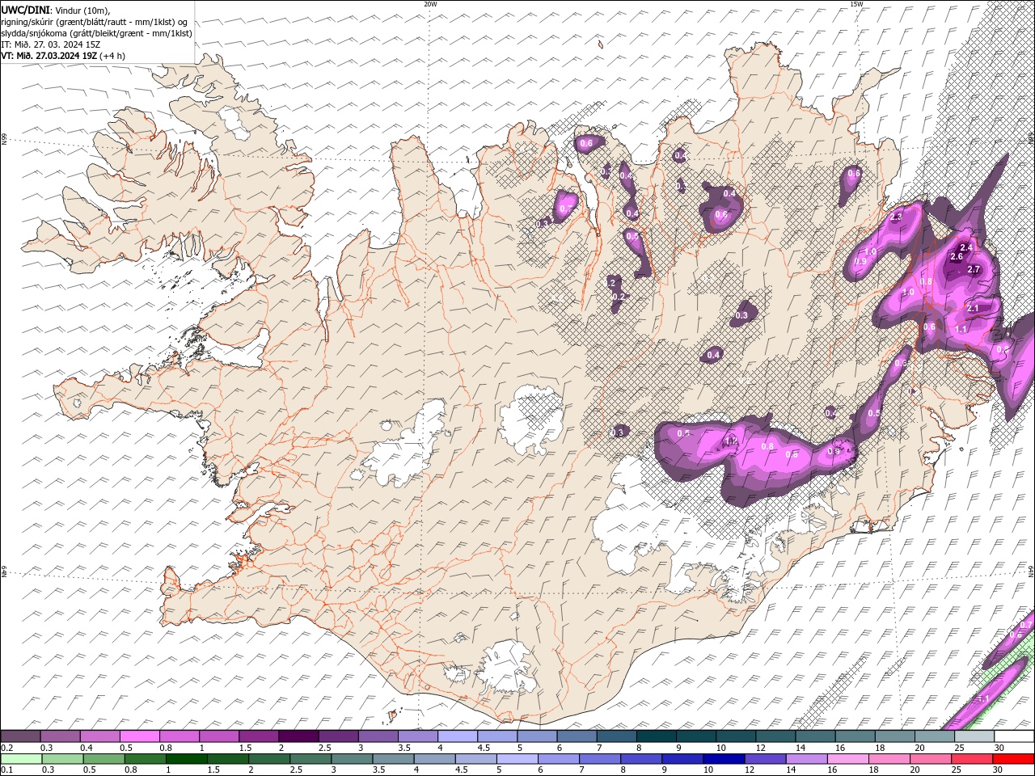Image resolution: width=1035 pixels, height=776 pixels.
Task: Click the 15W longitude label
Action: click(856, 4)
